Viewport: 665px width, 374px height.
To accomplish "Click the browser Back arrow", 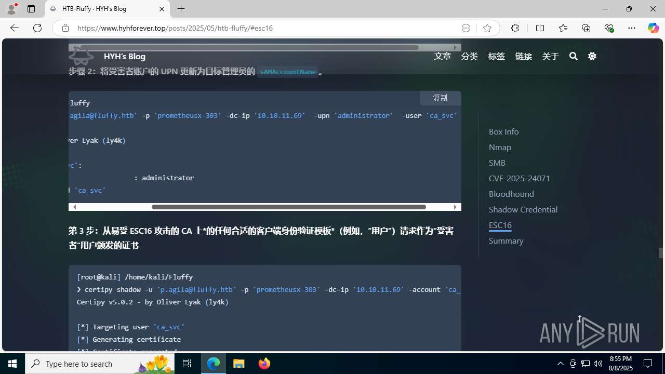I will point(15,28).
